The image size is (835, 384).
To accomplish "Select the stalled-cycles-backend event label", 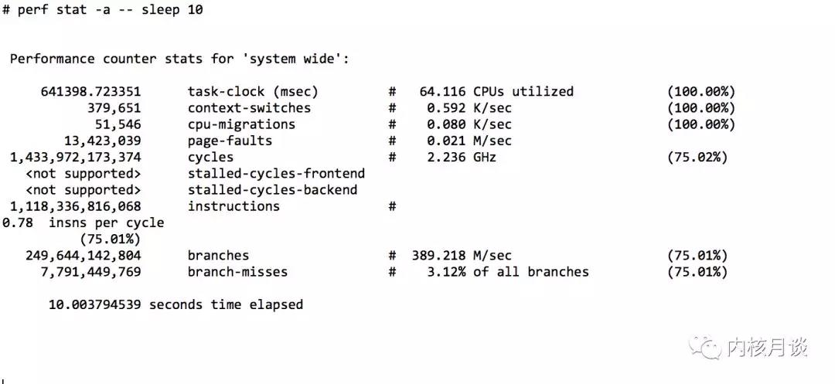I will [272, 189].
